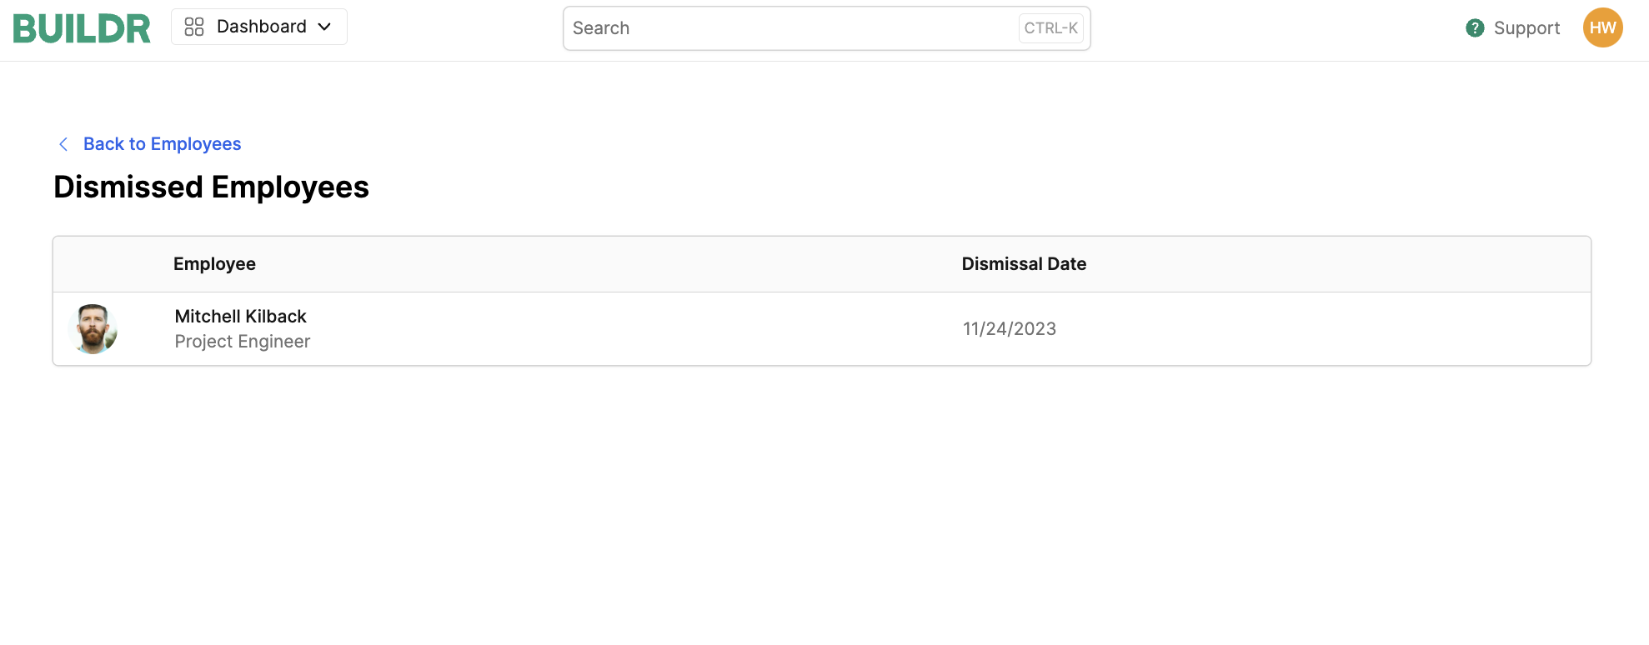Select the 11/24/2023 dismissal date cell
This screenshot has height=645, width=1649.
(1009, 329)
